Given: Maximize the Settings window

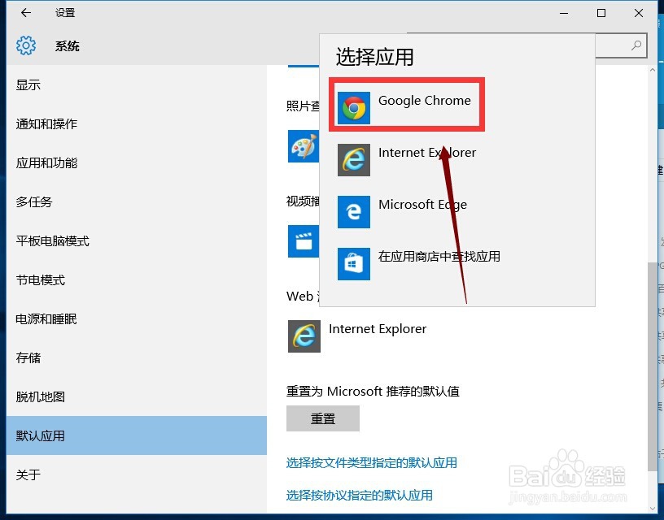Looking at the screenshot, I should [601, 13].
